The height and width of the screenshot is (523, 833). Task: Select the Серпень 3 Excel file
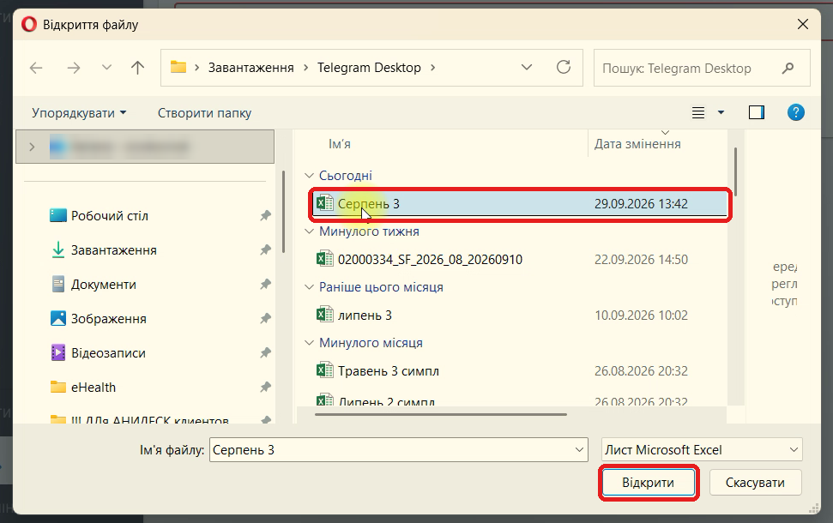pyautogui.click(x=520, y=204)
